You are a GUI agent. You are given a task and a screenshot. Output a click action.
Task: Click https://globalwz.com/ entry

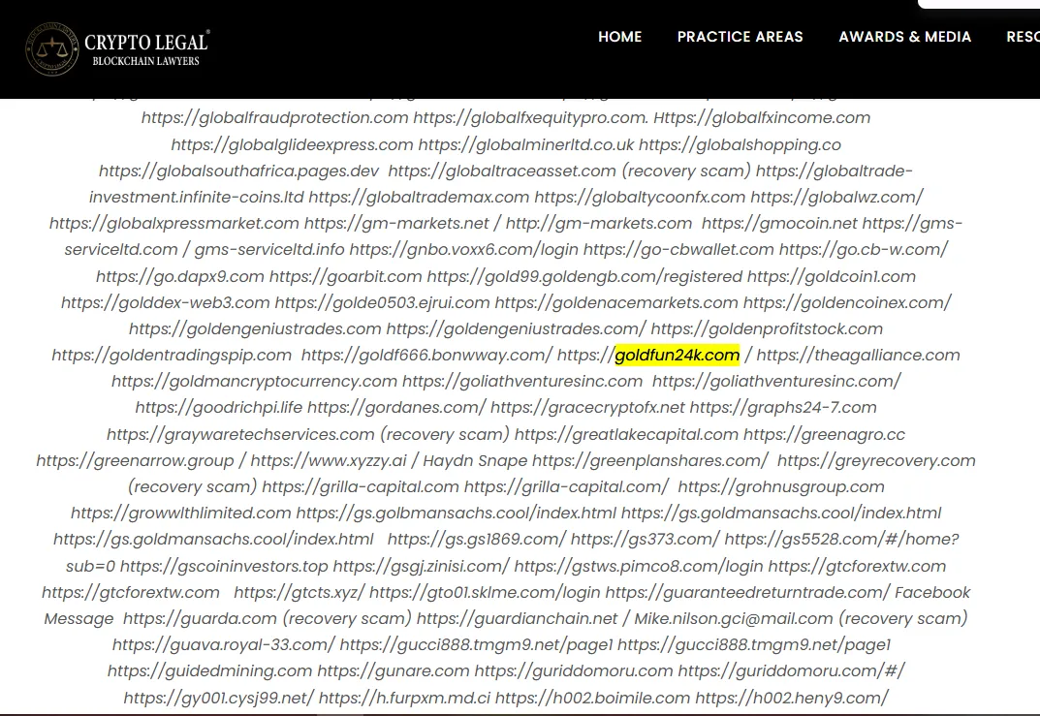pyautogui.click(x=836, y=197)
